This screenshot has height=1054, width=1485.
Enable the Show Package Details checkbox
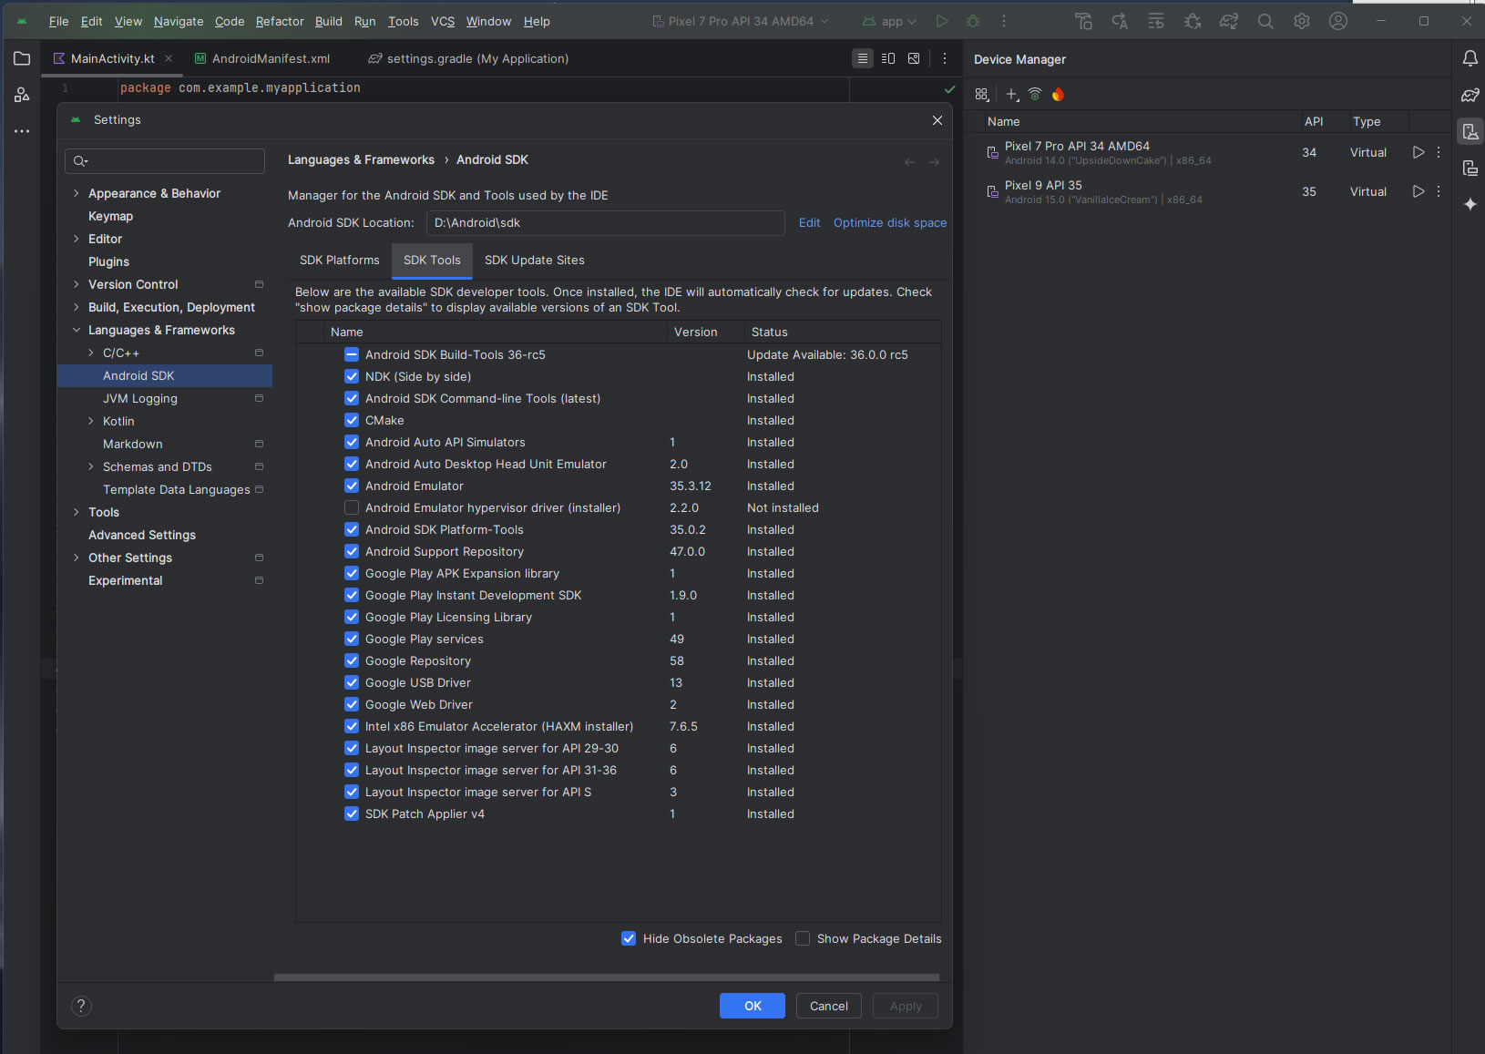803,938
